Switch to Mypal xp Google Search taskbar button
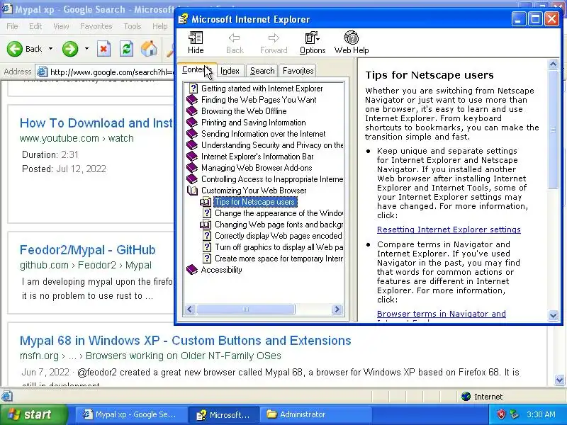This screenshot has height=425, width=567. pos(132,414)
